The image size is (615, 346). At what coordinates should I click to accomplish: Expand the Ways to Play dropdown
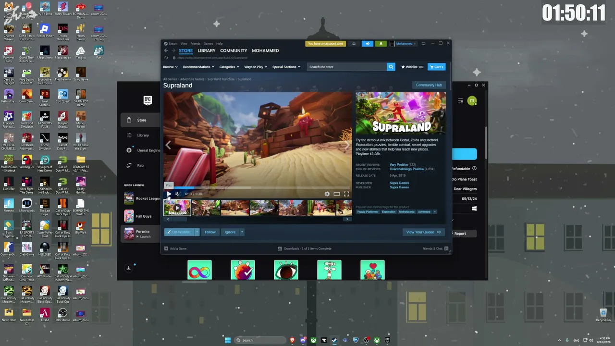[256, 67]
